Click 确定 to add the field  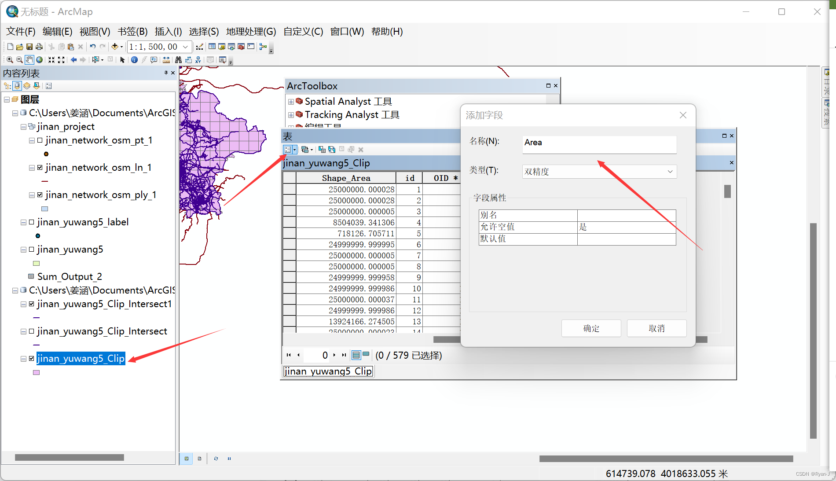[591, 328]
